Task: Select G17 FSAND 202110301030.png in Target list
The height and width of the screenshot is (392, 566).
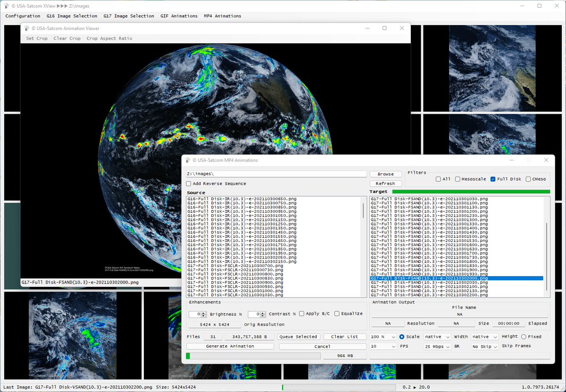Action: point(429,199)
